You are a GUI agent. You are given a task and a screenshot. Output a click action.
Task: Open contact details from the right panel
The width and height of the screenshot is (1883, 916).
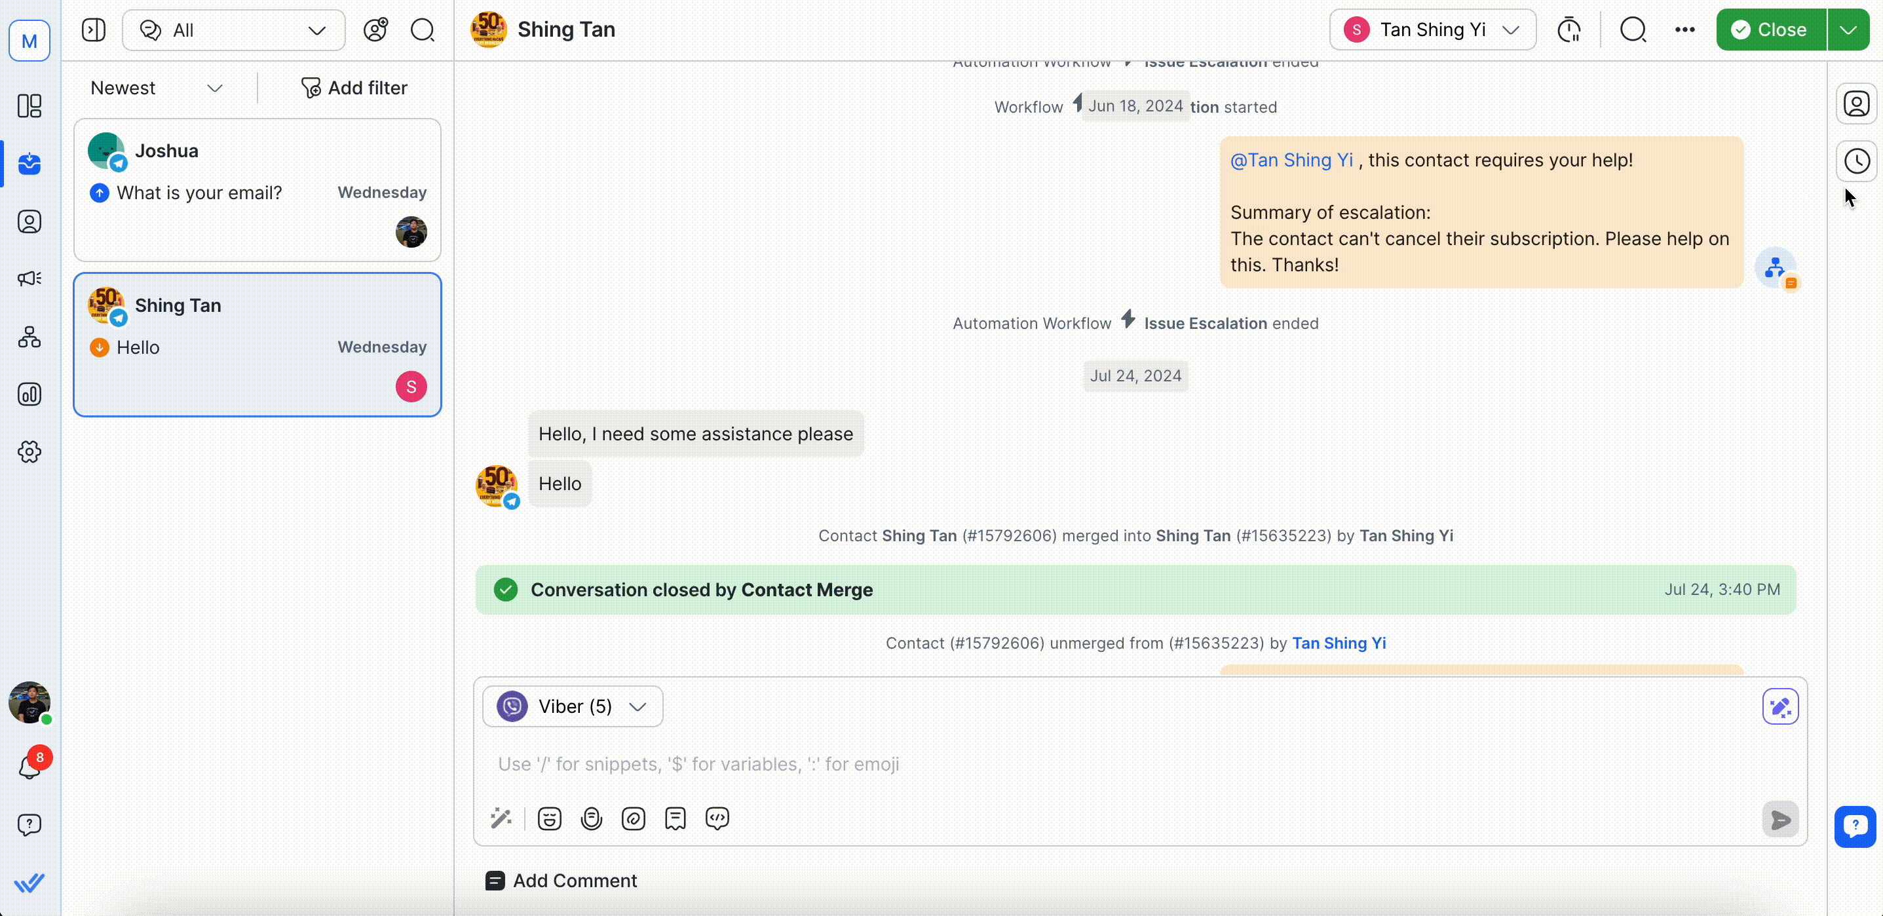click(x=1857, y=104)
